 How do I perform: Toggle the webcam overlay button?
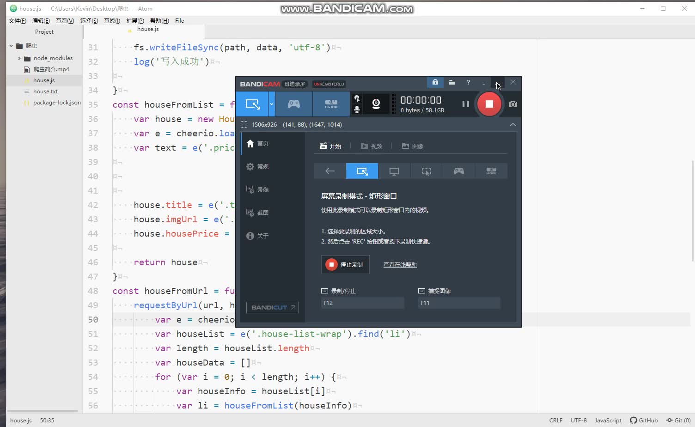tap(376, 104)
